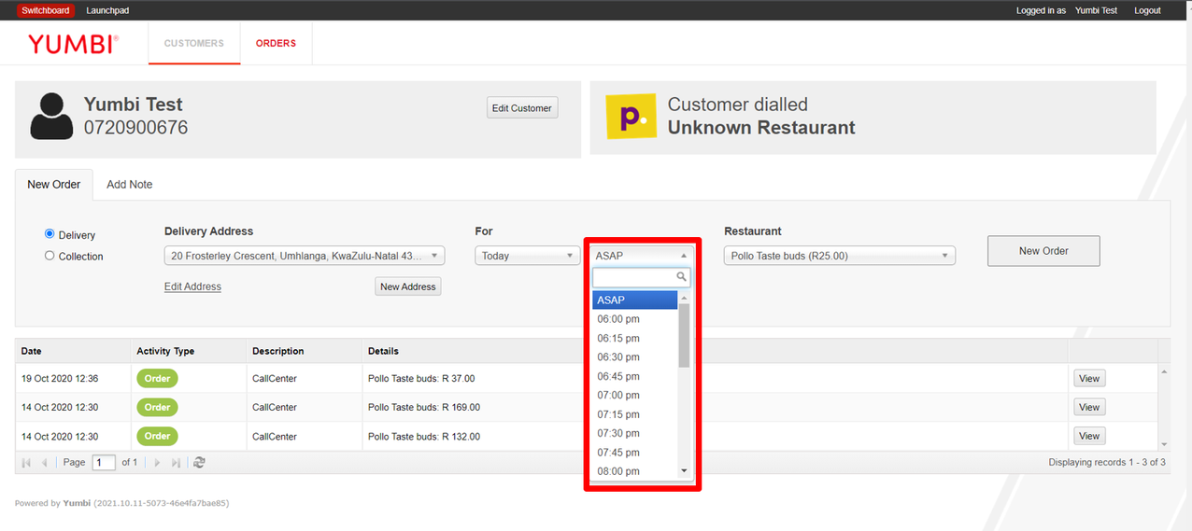Open the Restaurant dropdown Pollo Taste buds
The width and height of the screenshot is (1192, 531).
point(839,256)
